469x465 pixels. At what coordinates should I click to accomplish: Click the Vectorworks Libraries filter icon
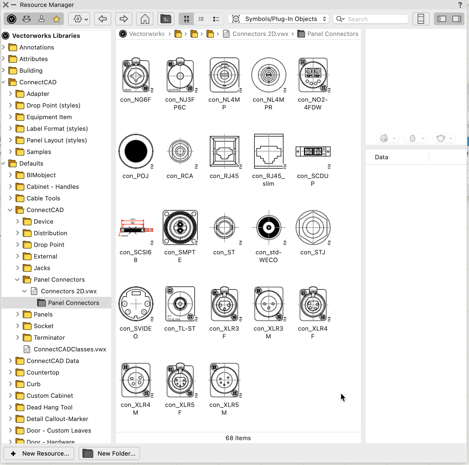[x=12, y=19]
